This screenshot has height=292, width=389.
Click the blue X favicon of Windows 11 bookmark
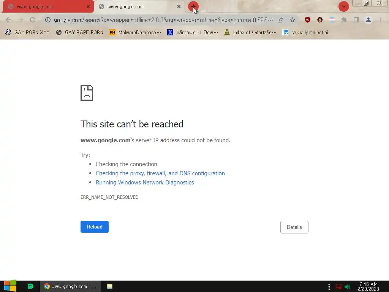click(170, 33)
